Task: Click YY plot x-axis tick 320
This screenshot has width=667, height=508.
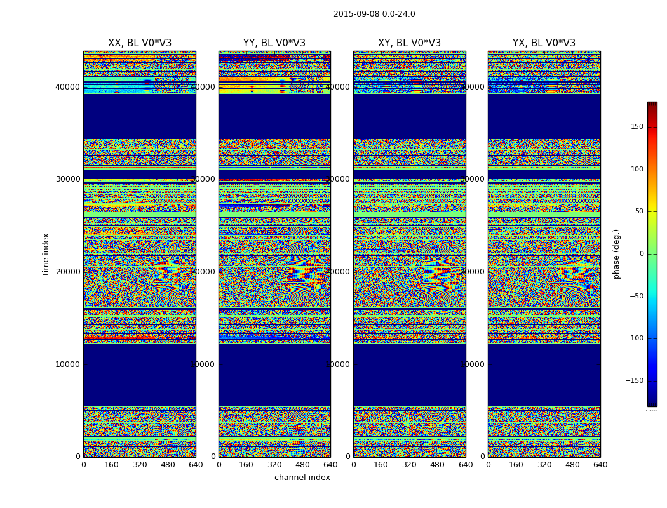Action: tap(274, 465)
